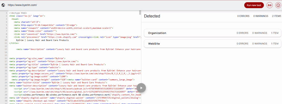Expand the Organization result row

coord(213,33)
